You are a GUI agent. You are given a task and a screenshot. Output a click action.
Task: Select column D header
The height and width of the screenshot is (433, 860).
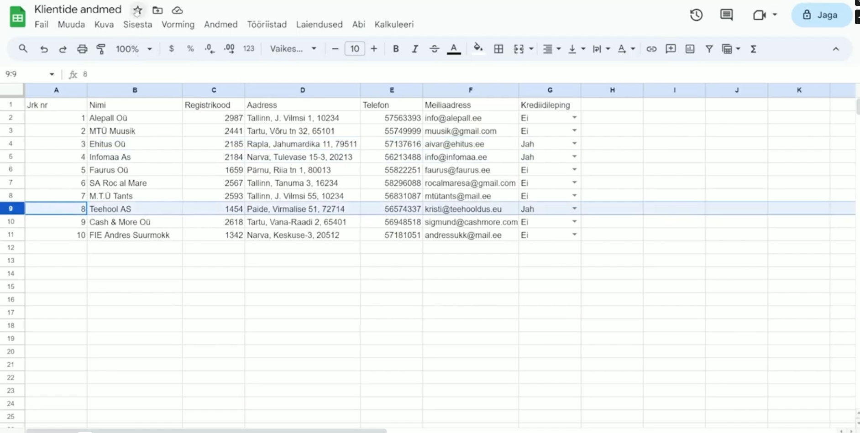pos(302,90)
